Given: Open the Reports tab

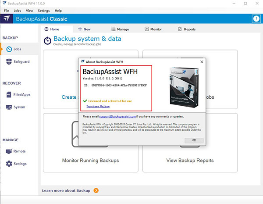Looking at the screenshot, I should click(187, 29).
